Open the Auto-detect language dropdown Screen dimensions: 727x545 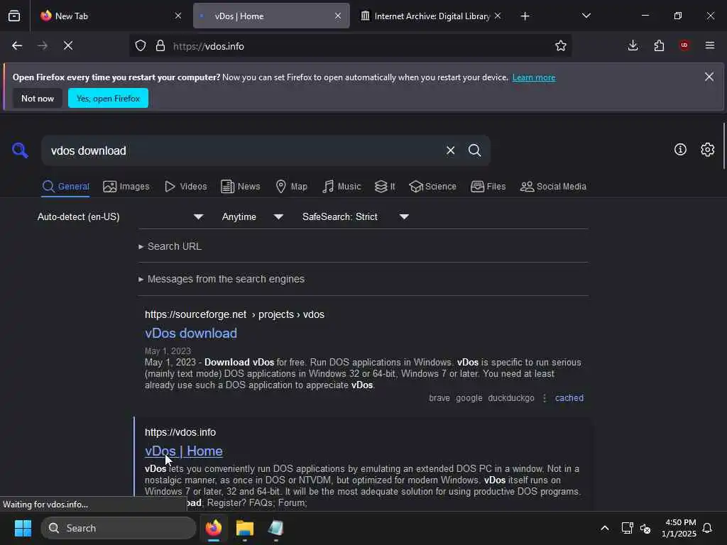[121, 216]
